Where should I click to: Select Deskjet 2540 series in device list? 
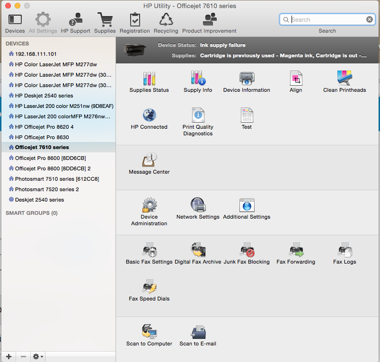[x=39, y=200]
